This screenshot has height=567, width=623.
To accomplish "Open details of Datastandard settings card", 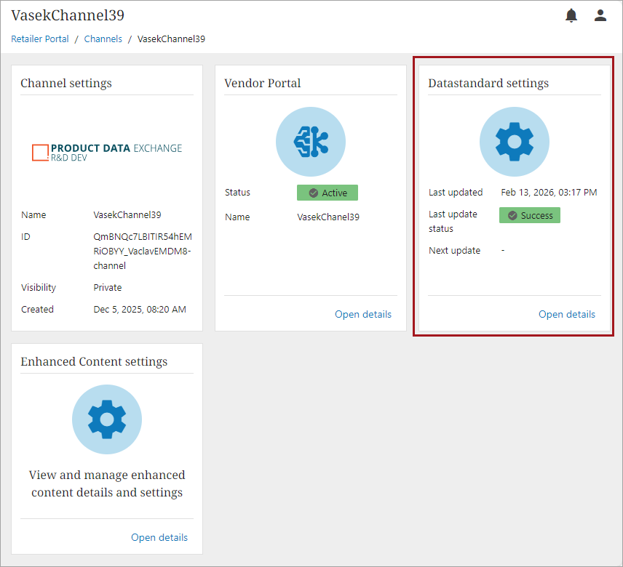I will tap(566, 315).
